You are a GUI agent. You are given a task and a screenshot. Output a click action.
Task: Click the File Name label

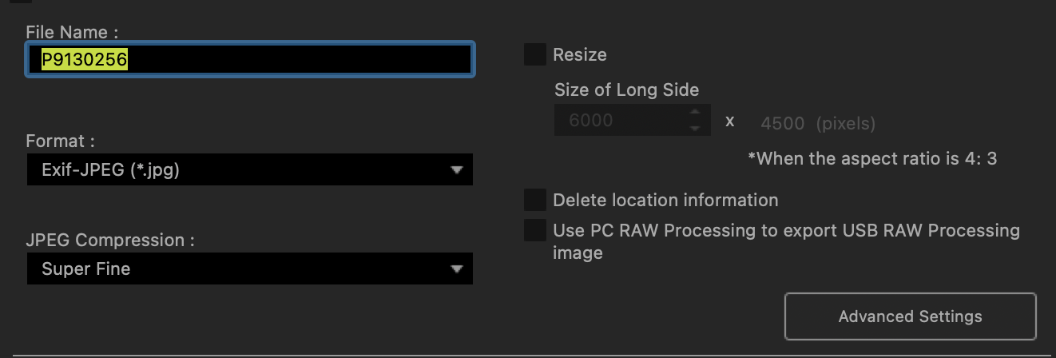coord(72,32)
